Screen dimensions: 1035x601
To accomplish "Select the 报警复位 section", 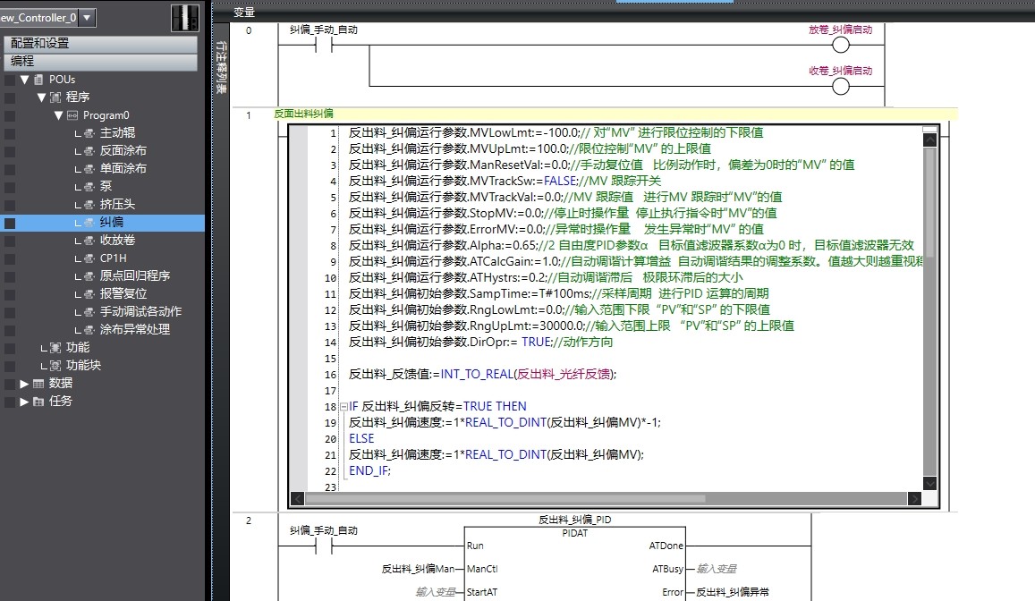I will tap(123, 293).
